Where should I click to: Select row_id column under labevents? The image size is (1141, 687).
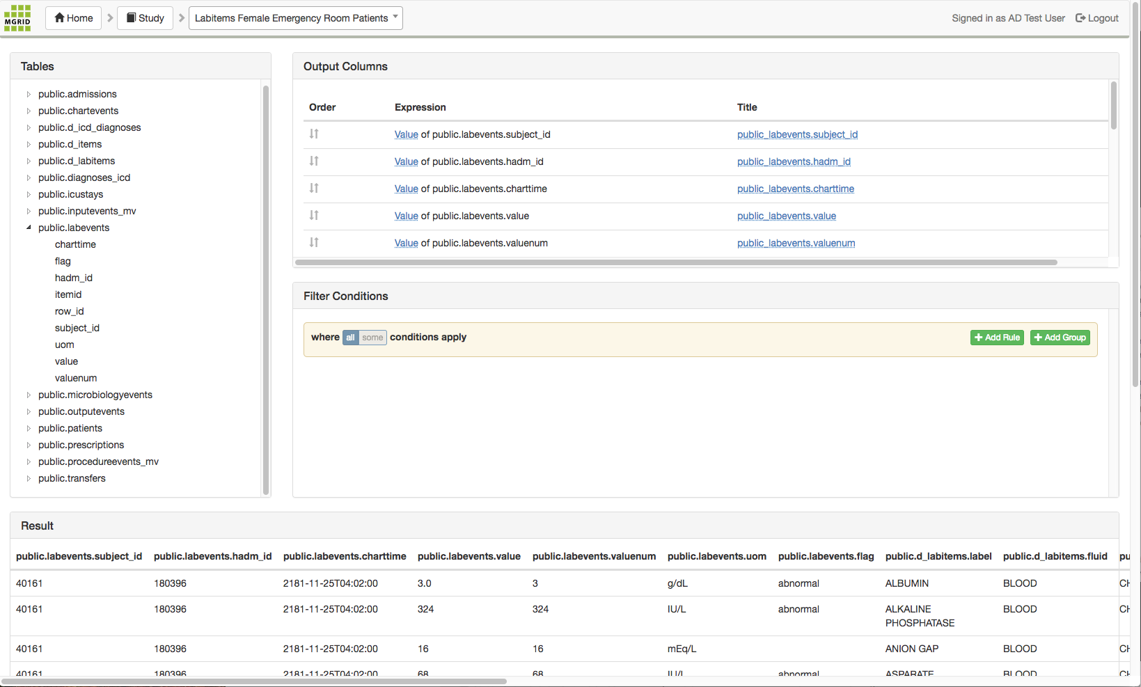[x=69, y=311]
